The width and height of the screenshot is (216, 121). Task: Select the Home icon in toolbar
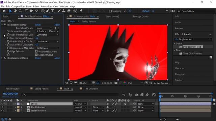4,11
